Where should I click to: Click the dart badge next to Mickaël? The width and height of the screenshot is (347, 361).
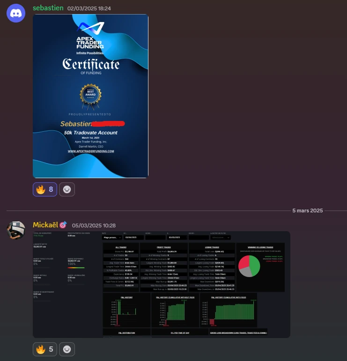pyautogui.click(x=63, y=225)
